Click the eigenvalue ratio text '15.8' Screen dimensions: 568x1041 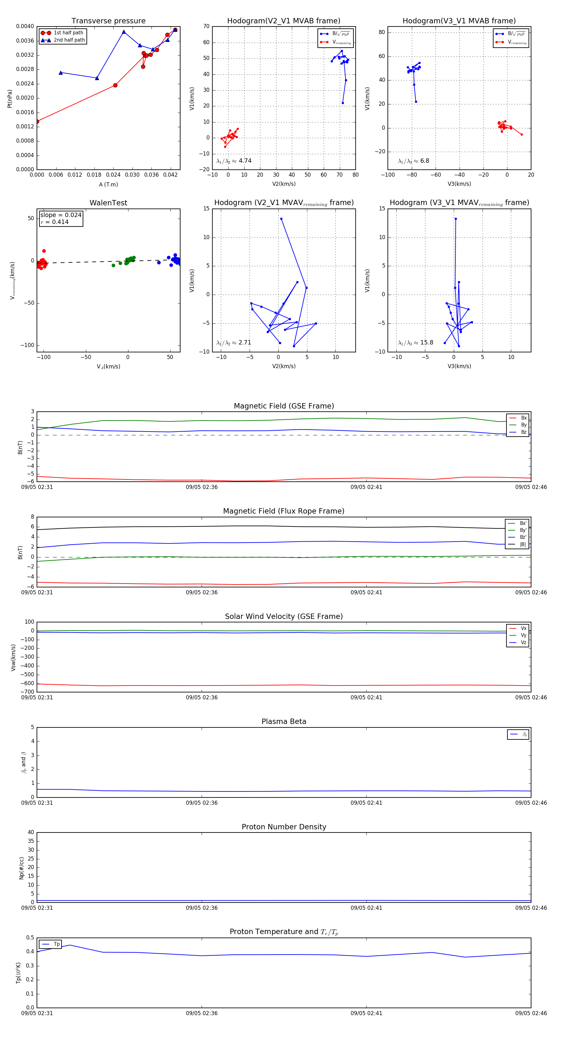pyautogui.click(x=427, y=343)
